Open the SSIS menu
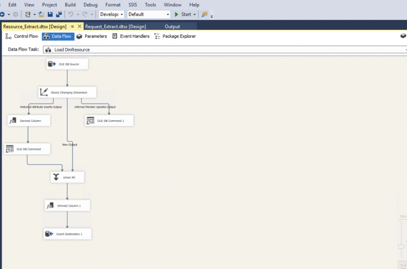Viewport: 407px width, 269px height. click(x=133, y=5)
